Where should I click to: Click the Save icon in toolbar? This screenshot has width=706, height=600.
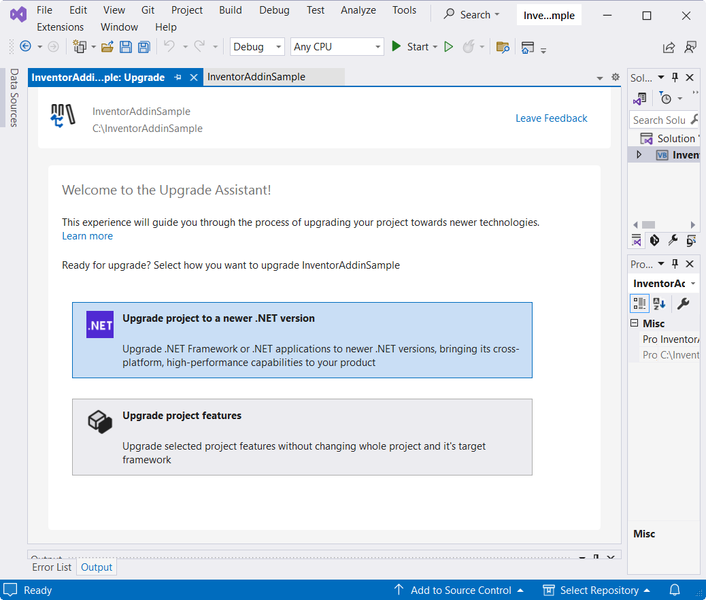126,47
